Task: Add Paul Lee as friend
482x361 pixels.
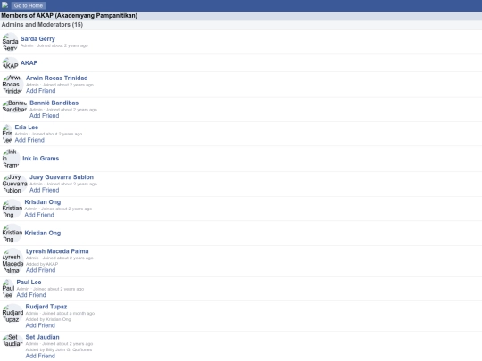Action: (31, 295)
